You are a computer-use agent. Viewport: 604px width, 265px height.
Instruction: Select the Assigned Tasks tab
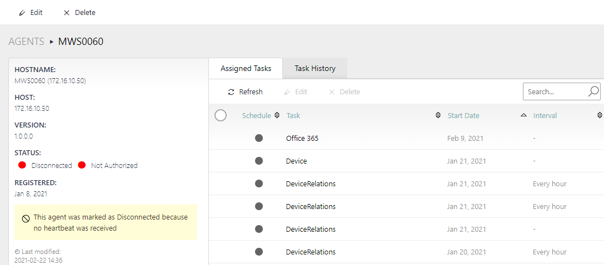[x=246, y=69]
